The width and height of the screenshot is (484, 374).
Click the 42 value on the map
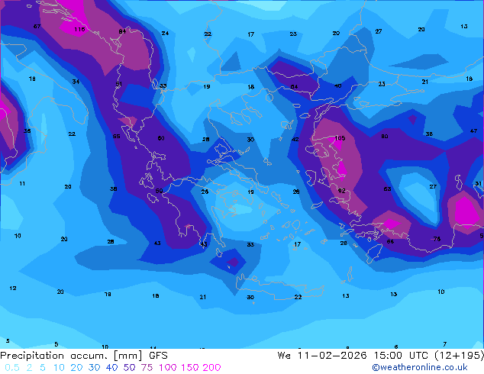pos(295,139)
